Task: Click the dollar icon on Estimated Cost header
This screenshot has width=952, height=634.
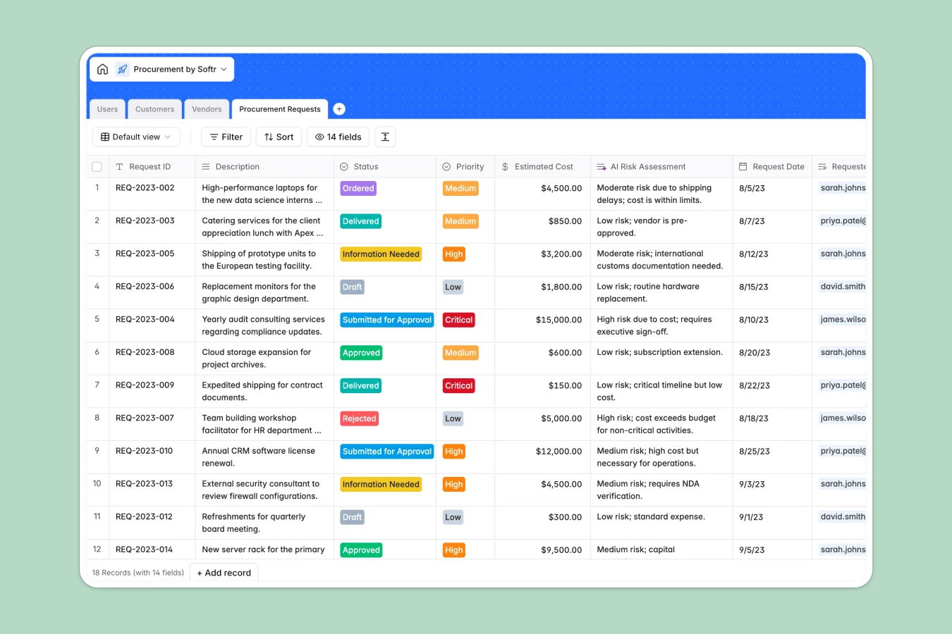Action: (504, 166)
